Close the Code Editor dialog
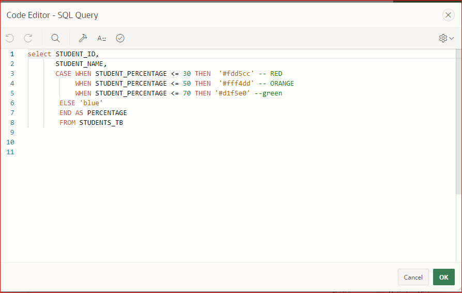Viewport: 462px width, 293px height. pyautogui.click(x=448, y=15)
